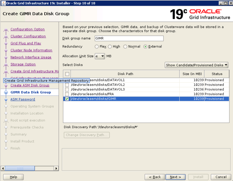Click Provisioned status in FRA row
This screenshot has width=233, height=181.
coord(214,94)
